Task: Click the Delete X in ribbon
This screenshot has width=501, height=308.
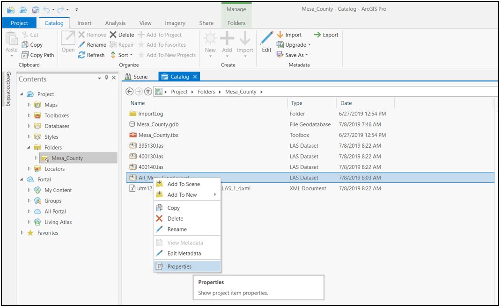Action: point(113,35)
